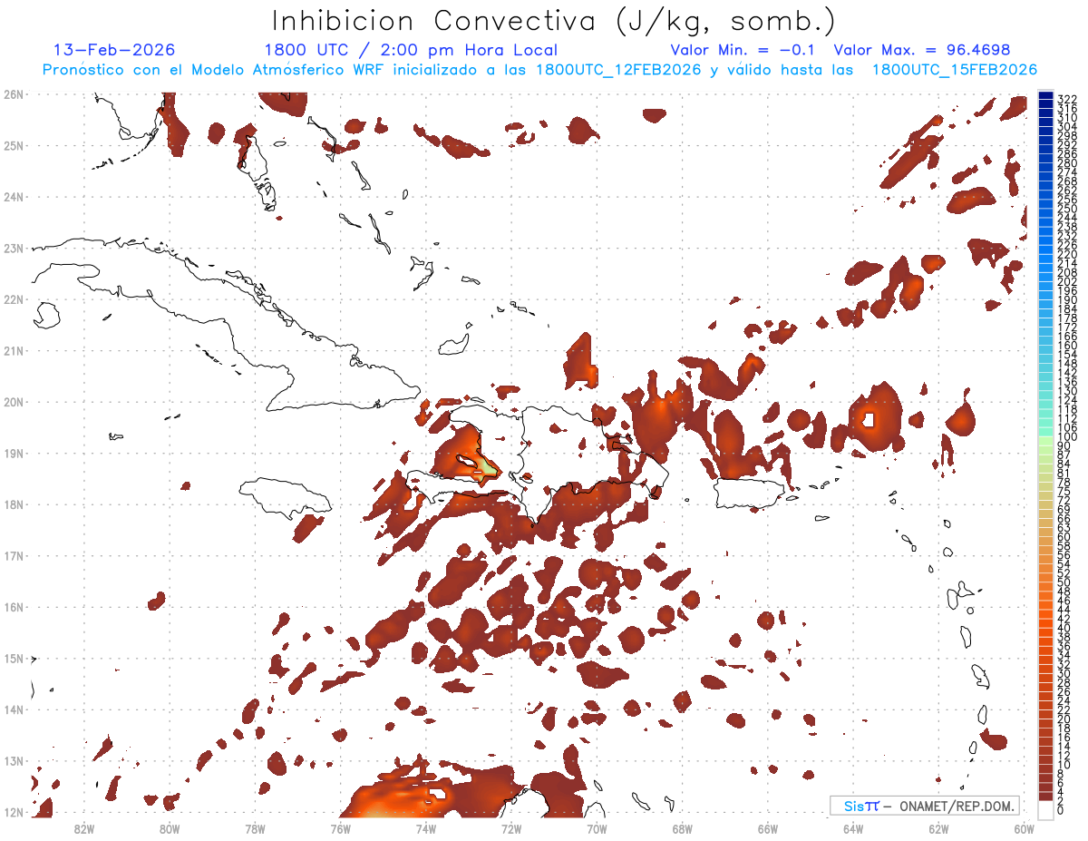This screenshot has width=1088, height=841.
Task: Click '1800 UTC / 2:00 pm Hora Local'
Action: pos(411,50)
